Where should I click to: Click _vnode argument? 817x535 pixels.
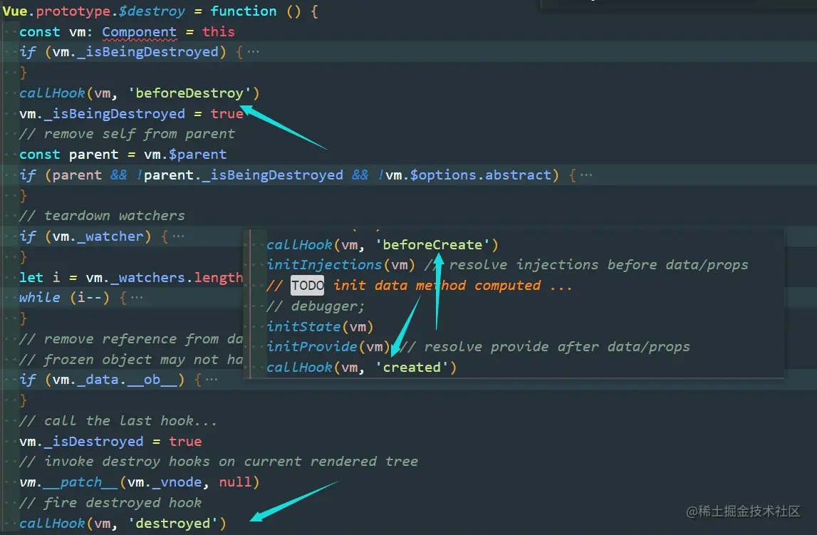[x=177, y=482]
